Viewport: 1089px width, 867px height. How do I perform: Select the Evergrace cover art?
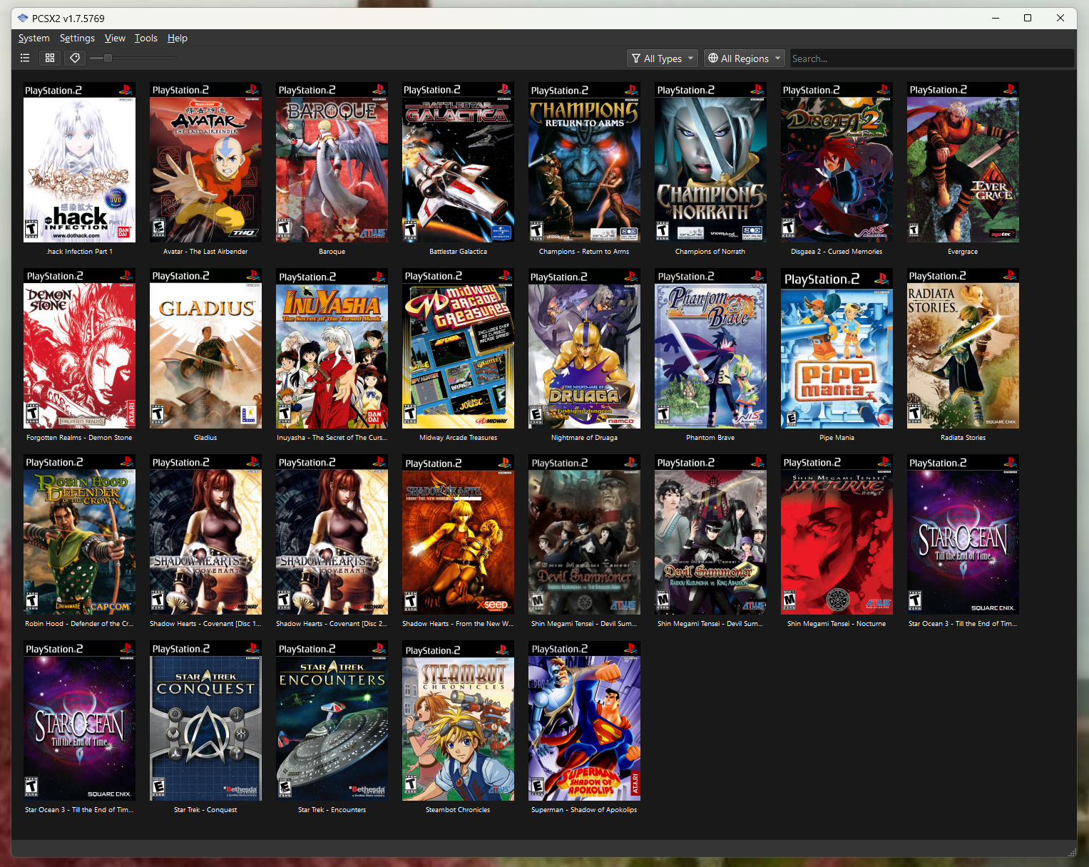point(963,162)
